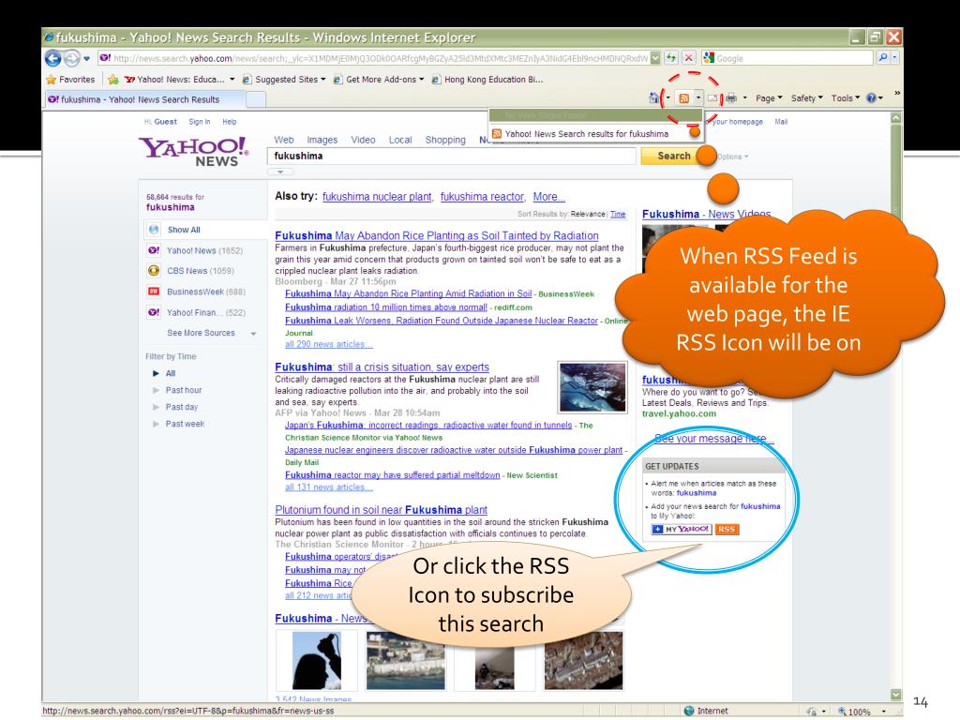Expand command bar overflow chevron

(897, 93)
